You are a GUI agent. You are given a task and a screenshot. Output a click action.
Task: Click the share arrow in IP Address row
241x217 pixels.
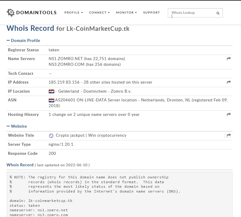(x=229, y=82)
